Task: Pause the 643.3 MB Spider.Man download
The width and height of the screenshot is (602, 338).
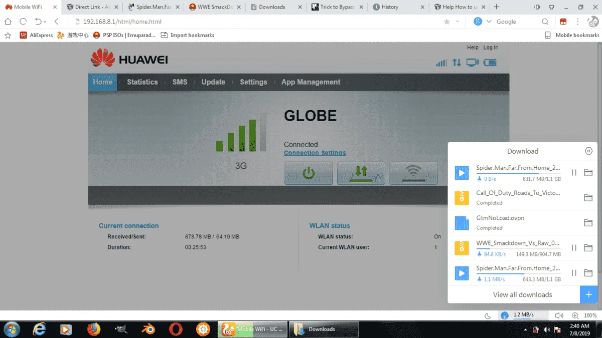Action: [574, 273]
